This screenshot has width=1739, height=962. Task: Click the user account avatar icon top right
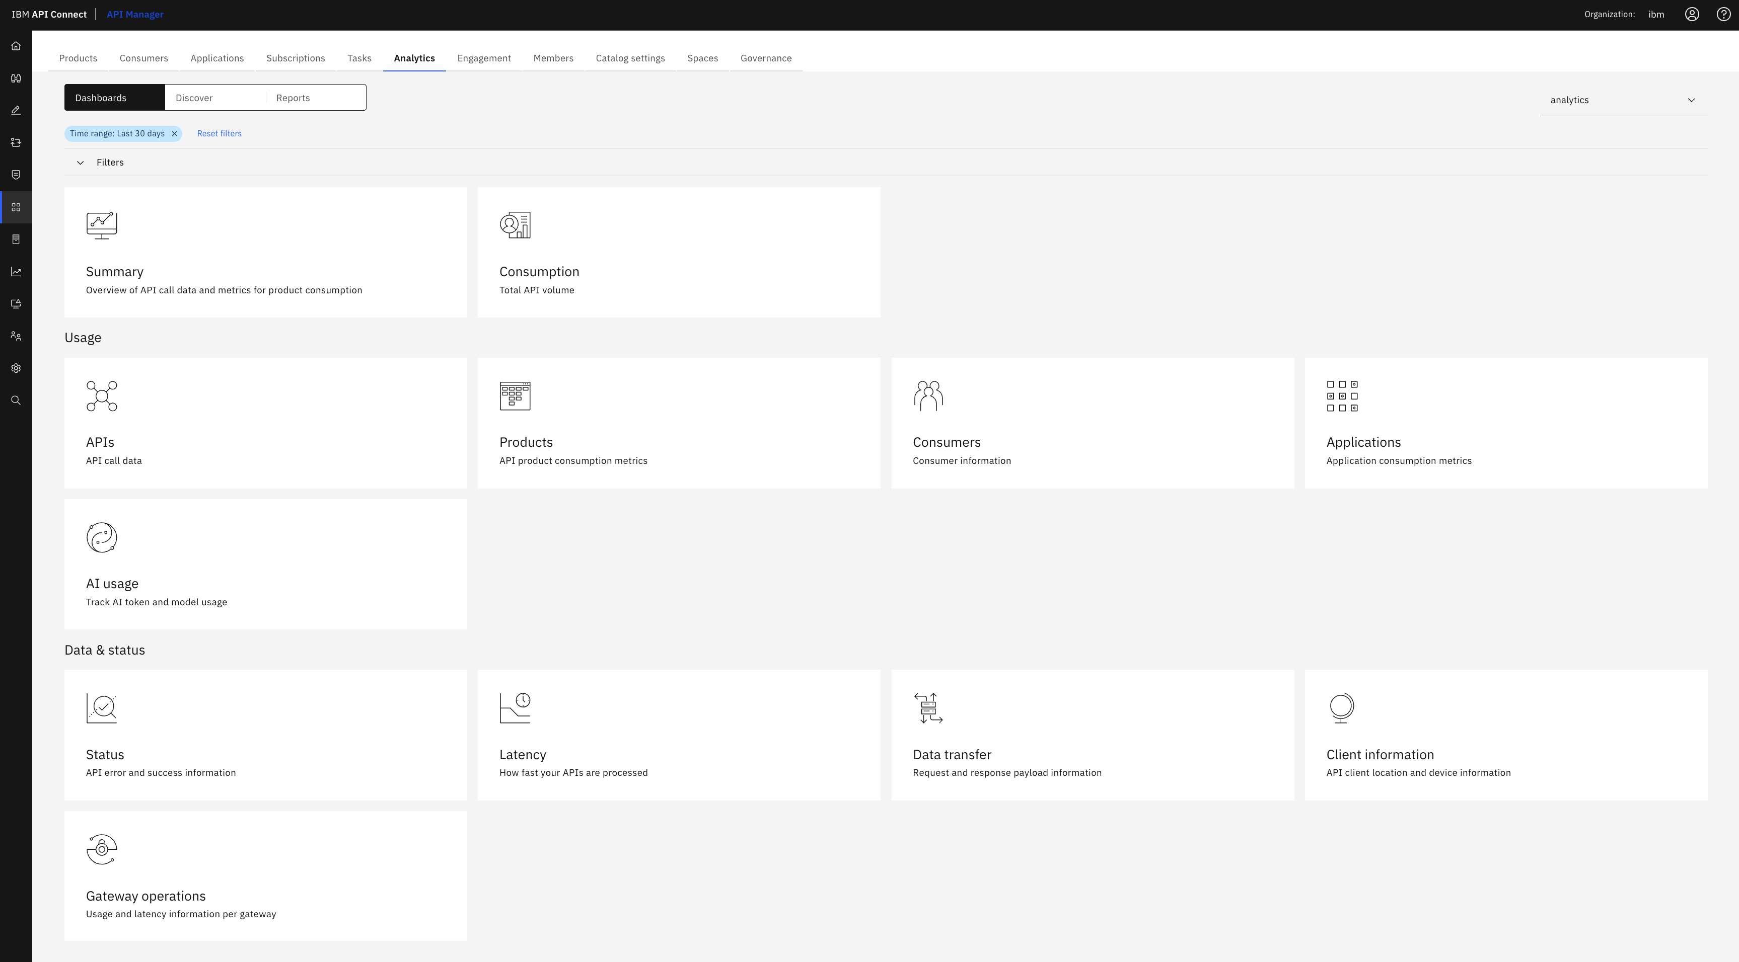pos(1692,14)
